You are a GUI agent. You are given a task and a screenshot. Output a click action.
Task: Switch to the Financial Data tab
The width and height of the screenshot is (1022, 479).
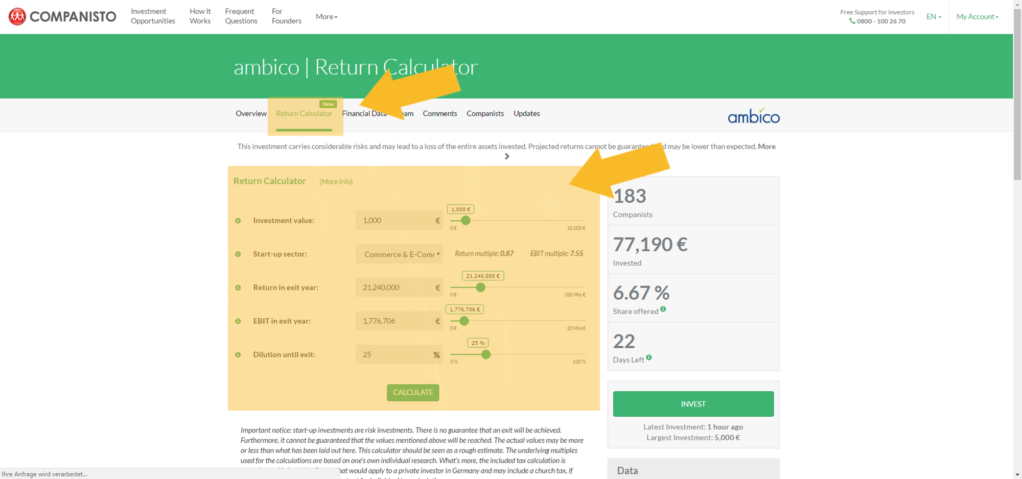[364, 113]
